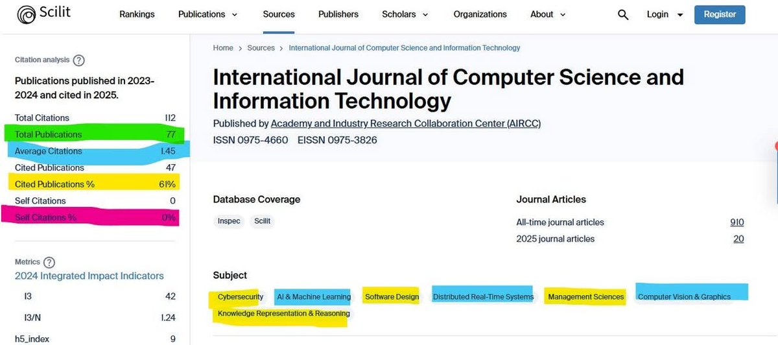This screenshot has width=778, height=345.
Task: Select the Management Sciences subject tag
Action: (x=586, y=297)
